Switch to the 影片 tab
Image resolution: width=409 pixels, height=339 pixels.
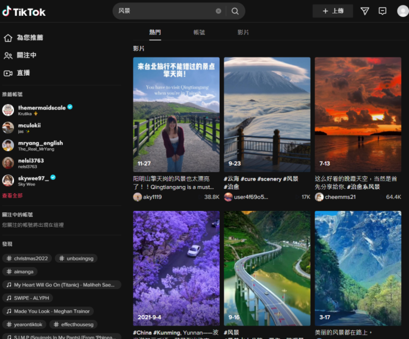pyautogui.click(x=243, y=32)
